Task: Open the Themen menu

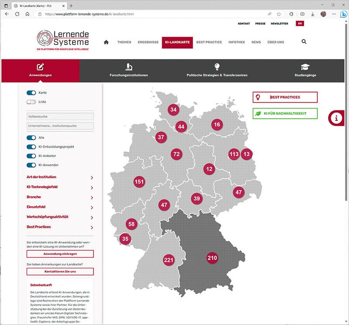Action: coord(124,42)
